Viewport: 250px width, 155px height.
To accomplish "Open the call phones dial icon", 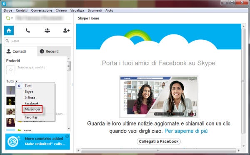I will tap(28, 30).
